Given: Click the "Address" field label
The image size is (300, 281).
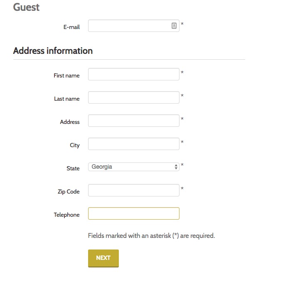Looking at the screenshot, I should pos(70,122).
